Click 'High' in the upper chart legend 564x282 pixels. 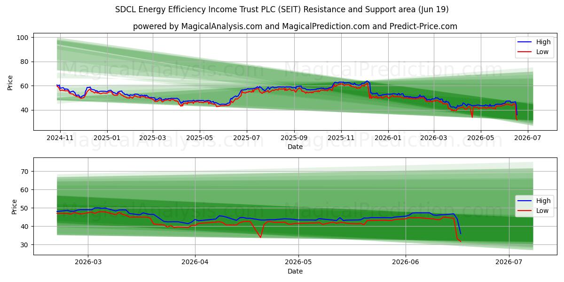click(543, 42)
